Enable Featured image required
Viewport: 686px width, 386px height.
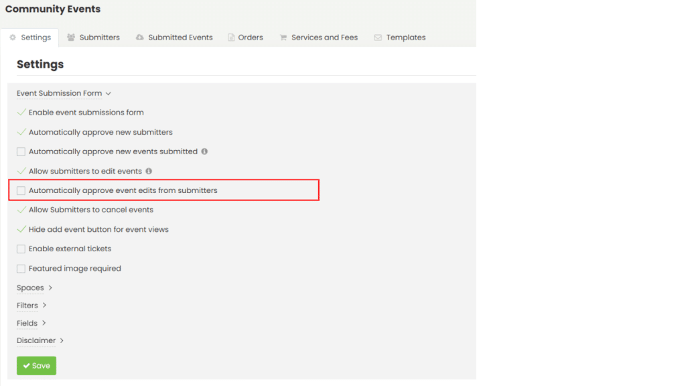click(21, 268)
